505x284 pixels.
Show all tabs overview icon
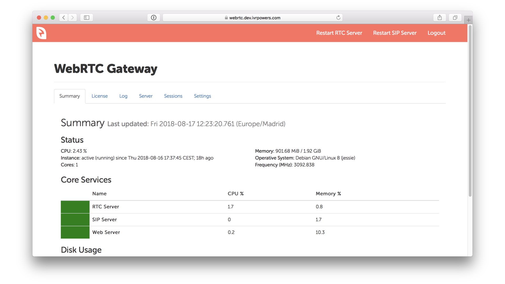[x=455, y=18]
